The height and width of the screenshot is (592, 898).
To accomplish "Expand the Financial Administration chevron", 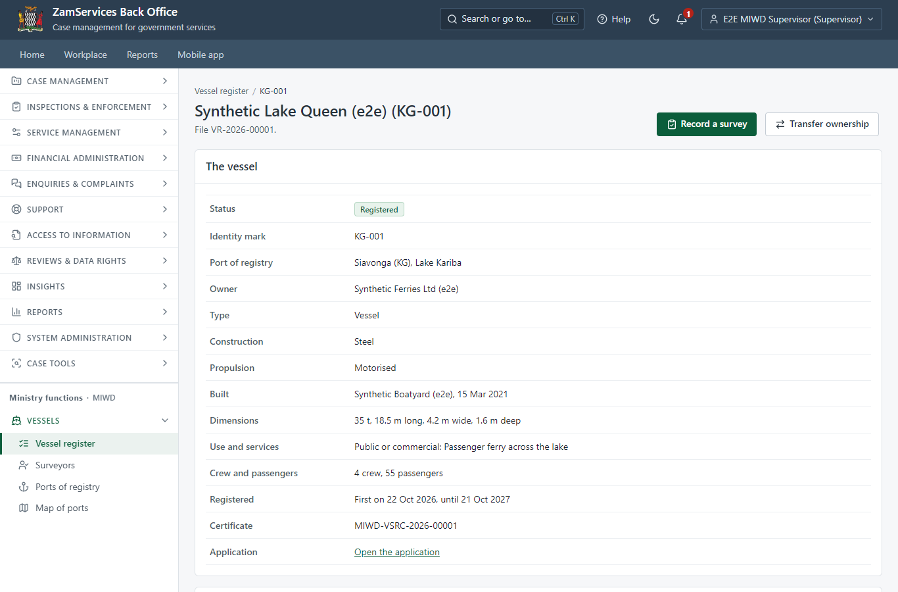I will [165, 158].
